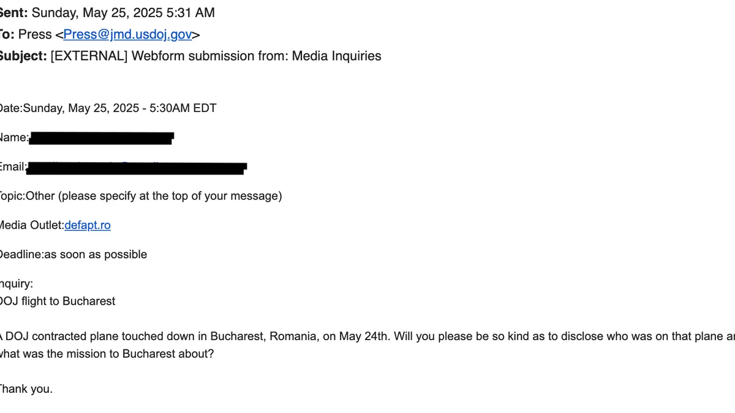The image size is (735, 413).
Task: Click the blacked-out redaction bar beside Name
Action: [x=101, y=138]
